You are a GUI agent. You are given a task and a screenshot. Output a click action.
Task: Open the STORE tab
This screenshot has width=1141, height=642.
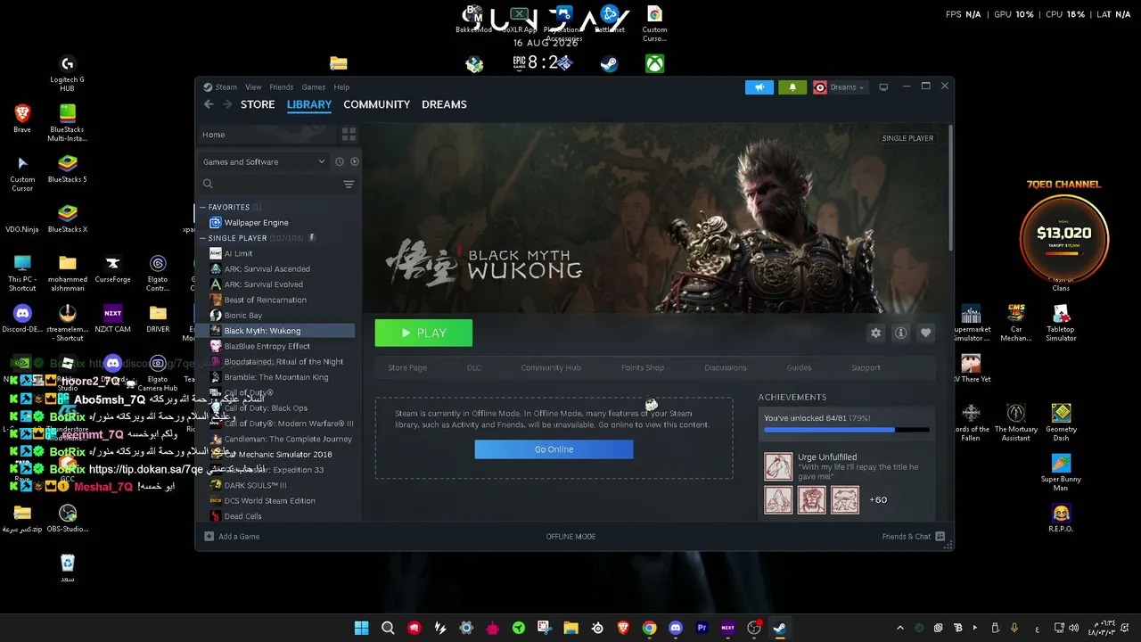[258, 104]
